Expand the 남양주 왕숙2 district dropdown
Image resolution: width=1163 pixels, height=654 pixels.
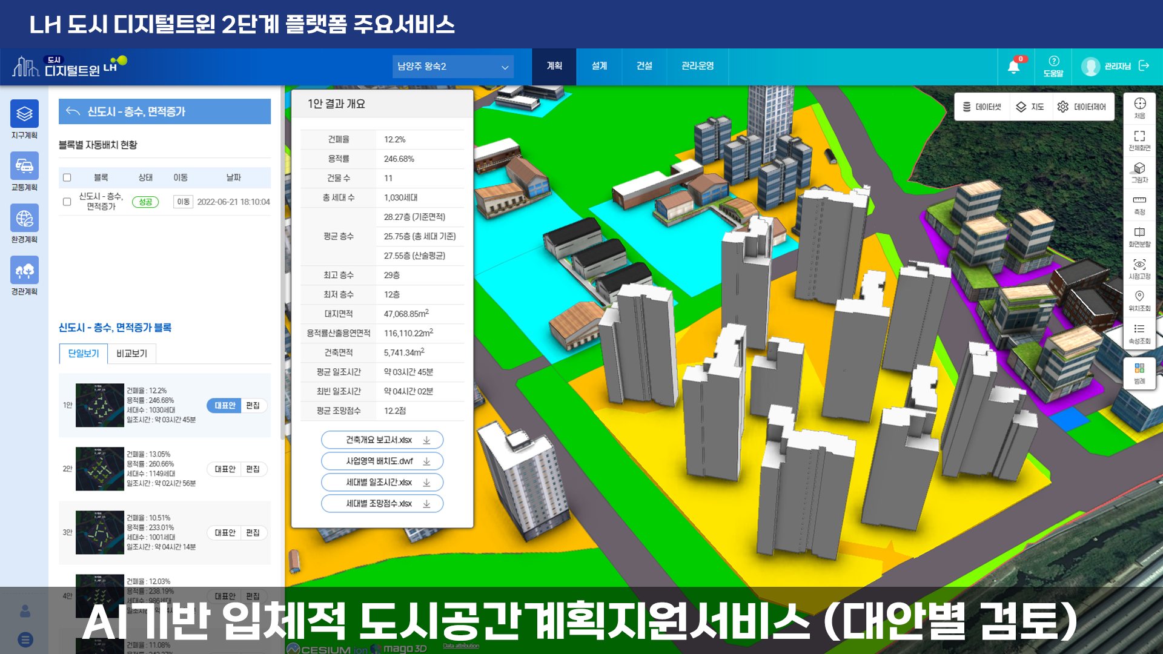pos(453,67)
